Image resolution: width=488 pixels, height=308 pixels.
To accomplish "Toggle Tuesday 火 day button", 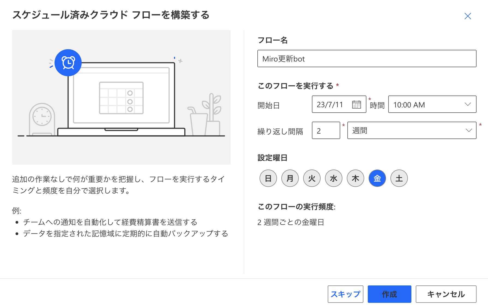I will pyautogui.click(x=312, y=178).
